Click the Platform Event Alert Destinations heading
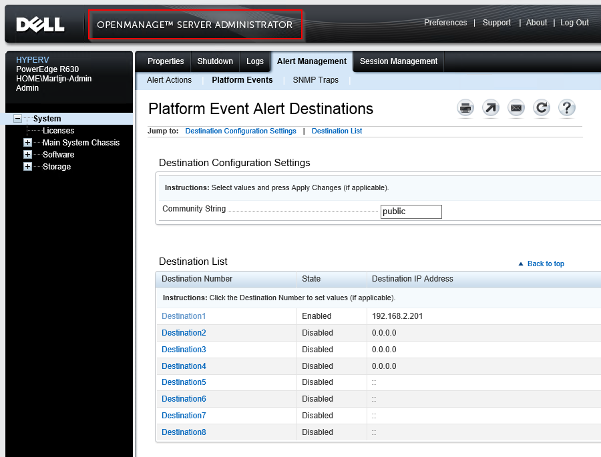The image size is (601, 457). pyautogui.click(x=260, y=109)
